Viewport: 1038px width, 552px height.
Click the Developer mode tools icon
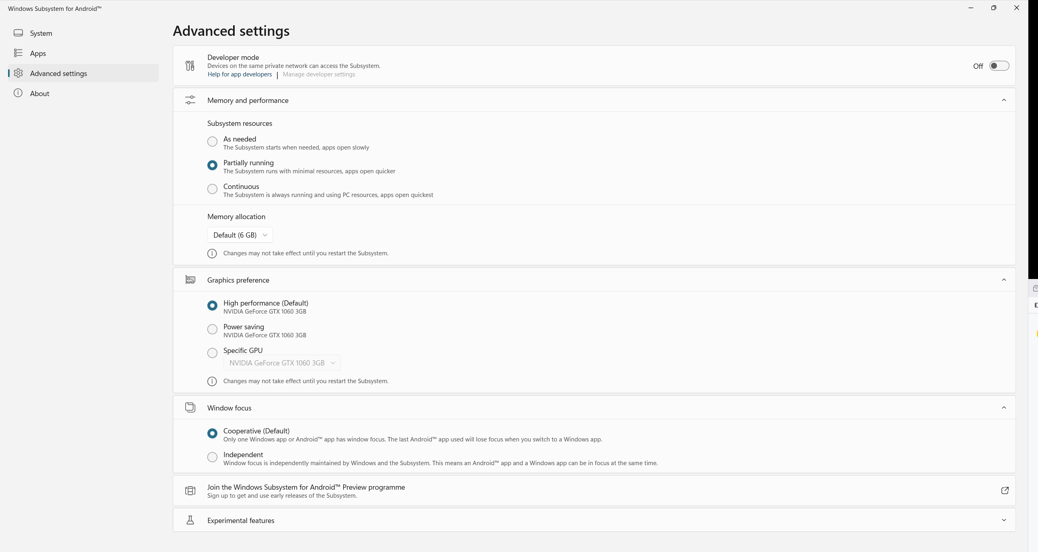190,65
